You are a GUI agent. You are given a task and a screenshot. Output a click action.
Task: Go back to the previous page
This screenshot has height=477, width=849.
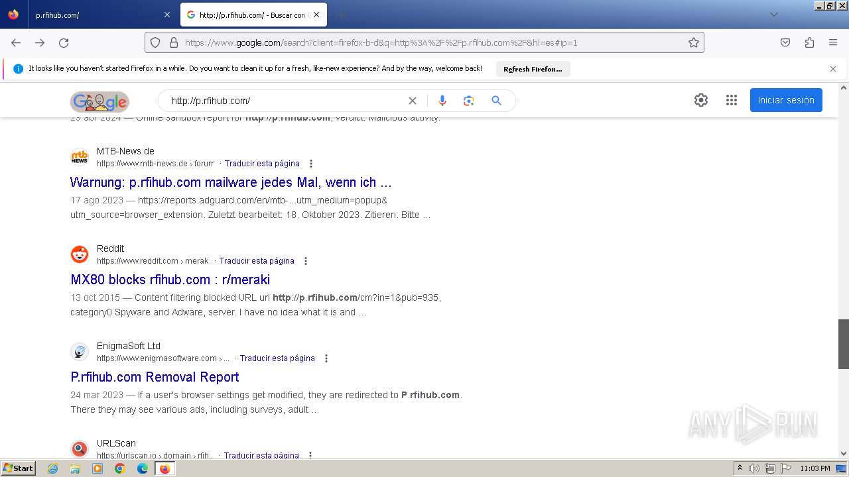pyautogui.click(x=16, y=42)
